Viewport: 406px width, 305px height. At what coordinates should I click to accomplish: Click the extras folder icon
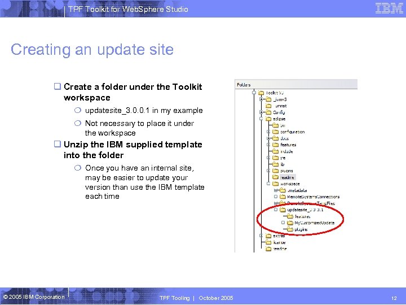pos(268,236)
